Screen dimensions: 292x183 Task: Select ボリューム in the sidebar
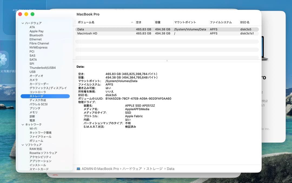click(36, 141)
